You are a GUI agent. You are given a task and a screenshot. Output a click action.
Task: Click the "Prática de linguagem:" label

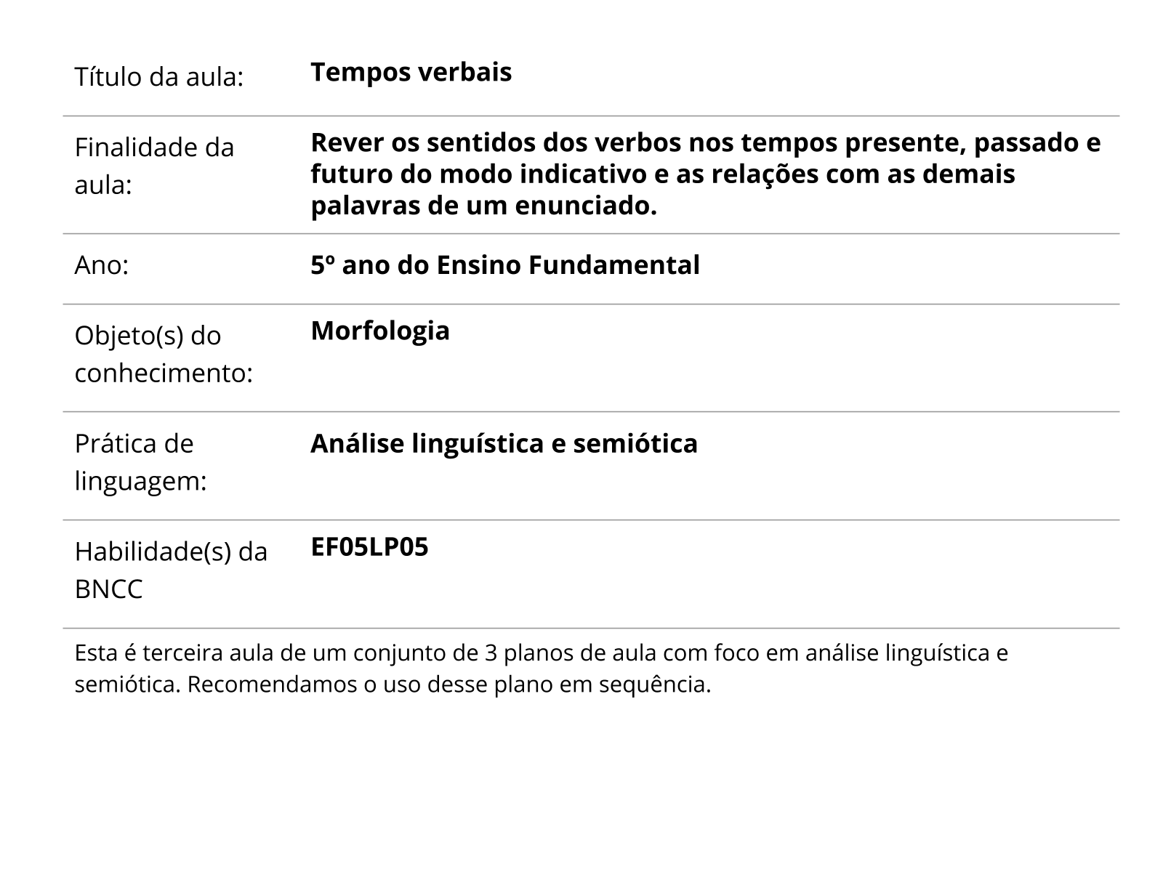140,461
